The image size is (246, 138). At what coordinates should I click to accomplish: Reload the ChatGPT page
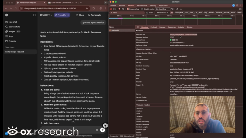[x=15, y=8]
